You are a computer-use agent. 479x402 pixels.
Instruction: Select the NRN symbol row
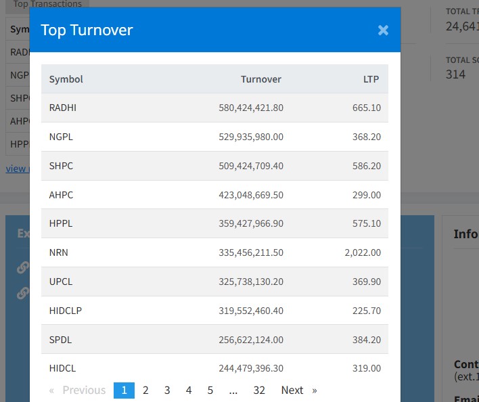[214, 252]
